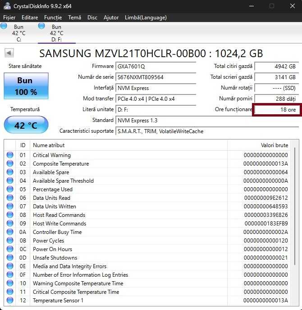Image resolution: width=302 pixels, height=310 pixels.
Task: Click the ID column header
Action: pos(23,145)
